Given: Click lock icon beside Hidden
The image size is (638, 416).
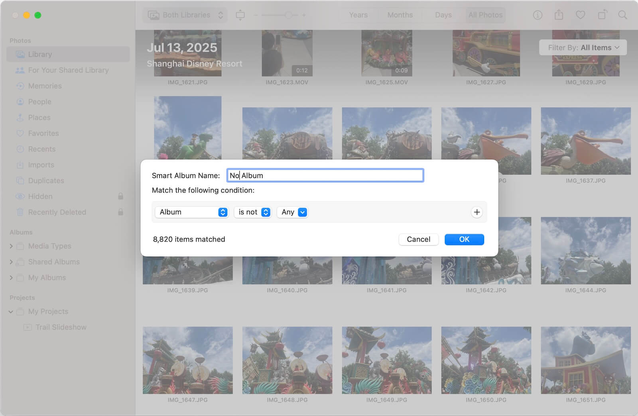Looking at the screenshot, I should point(120,196).
